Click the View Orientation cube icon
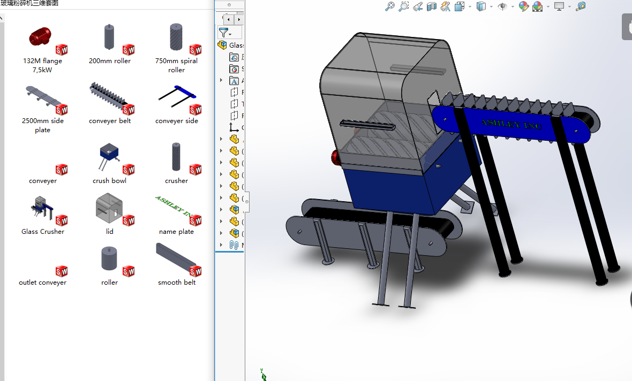Screen dimensions: 632x381 (460, 6)
